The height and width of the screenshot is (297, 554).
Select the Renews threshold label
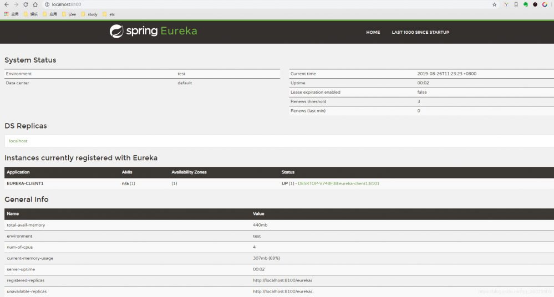coord(308,101)
